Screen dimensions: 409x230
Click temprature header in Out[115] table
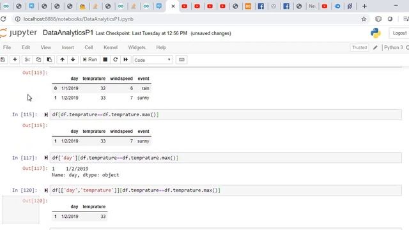pos(94,131)
